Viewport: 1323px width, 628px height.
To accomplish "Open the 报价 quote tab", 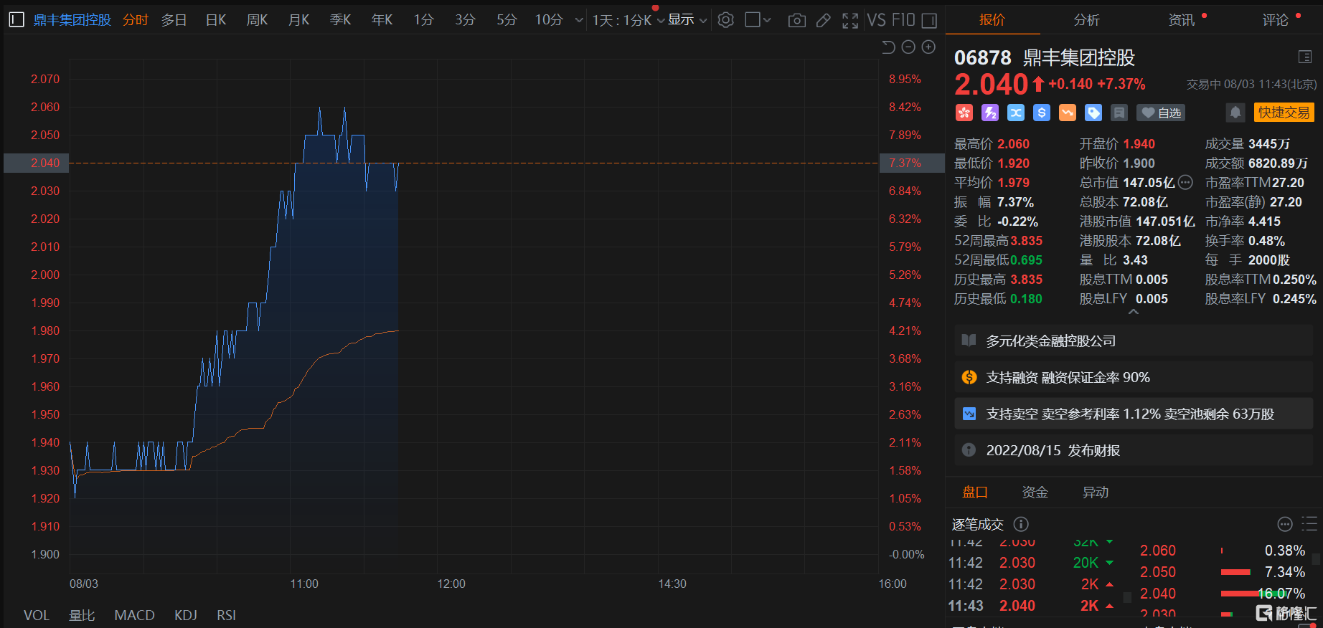I will (x=992, y=20).
